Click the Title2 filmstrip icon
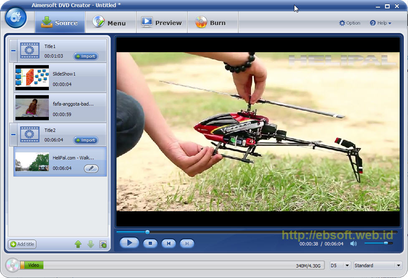Viewport: 408px width, 278px height. tap(30, 134)
